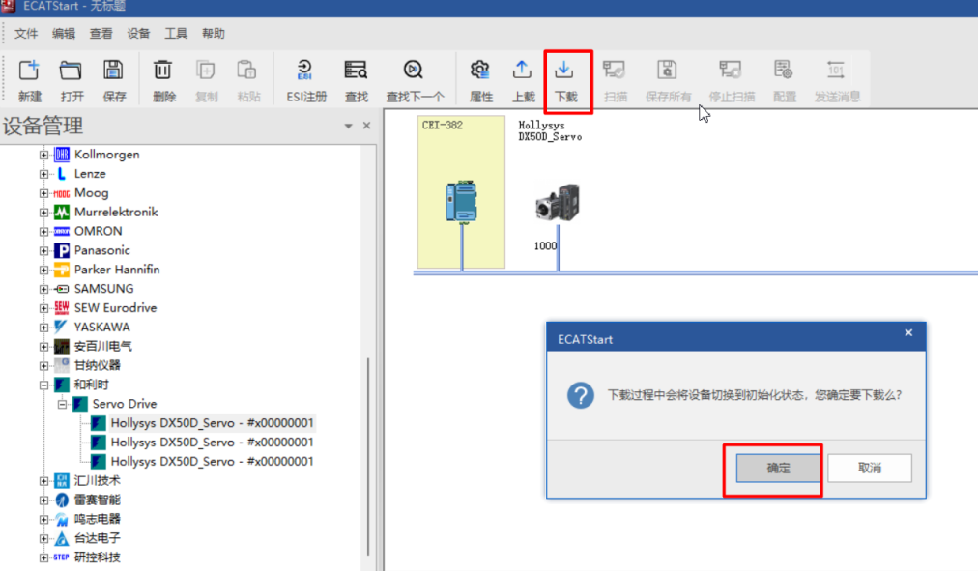Expand the 汇川技术 tree node
Screen dimensions: 978x571
click(43, 480)
